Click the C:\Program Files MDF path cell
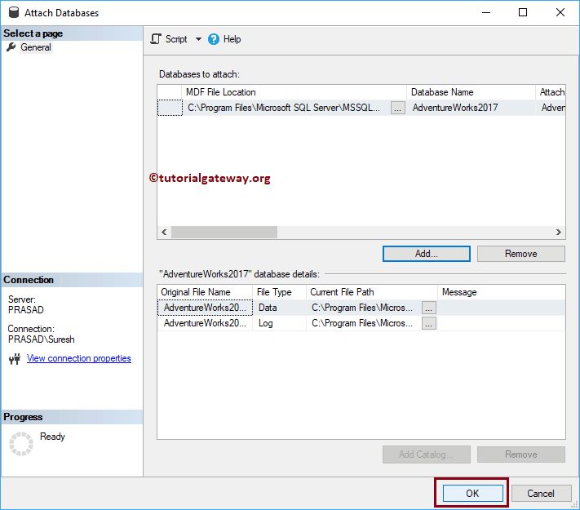Image resolution: width=580 pixels, height=510 pixels. tap(287, 108)
